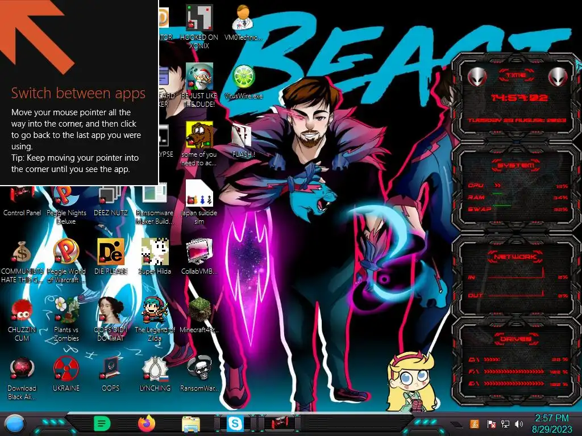
Task: Select The Legend of Zilda icon
Action: pos(155,319)
